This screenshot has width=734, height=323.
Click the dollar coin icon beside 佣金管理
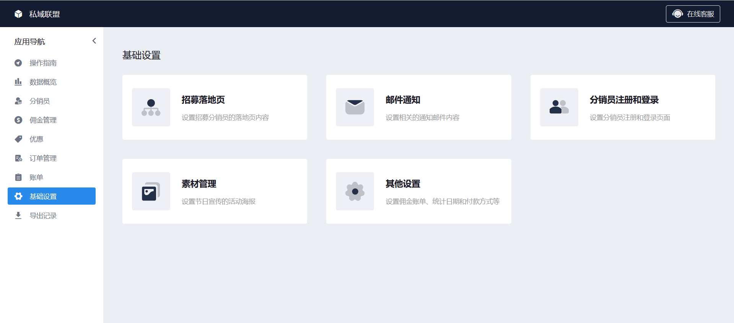(x=18, y=120)
